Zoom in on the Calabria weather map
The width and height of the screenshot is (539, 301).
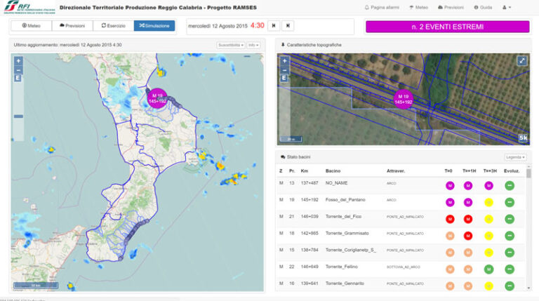coord(18,61)
